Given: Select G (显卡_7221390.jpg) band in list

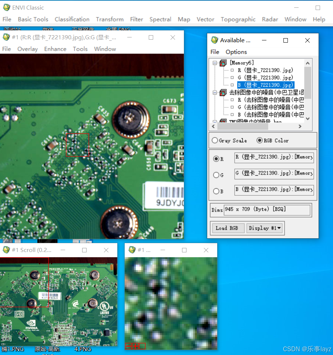Looking at the screenshot, I should (x=265, y=78).
